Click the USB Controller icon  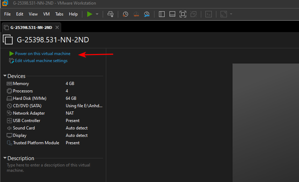tap(9, 121)
